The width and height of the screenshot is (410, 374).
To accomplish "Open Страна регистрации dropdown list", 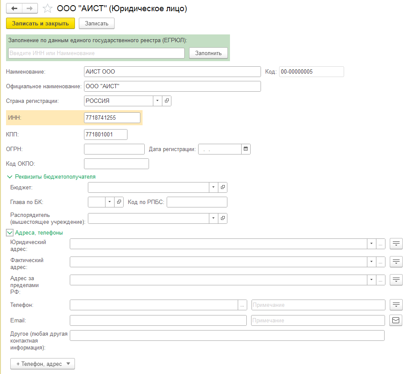I will [158, 101].
